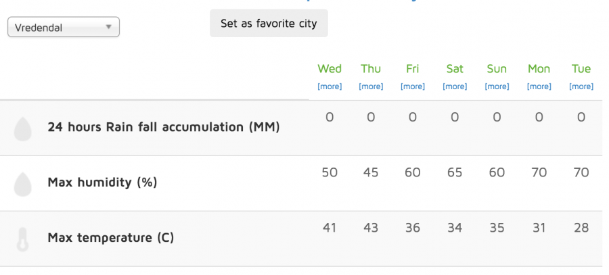Screen dimensions: 609x275
Task: Click the rainfall raindrop icon
Action: point(22,129)
